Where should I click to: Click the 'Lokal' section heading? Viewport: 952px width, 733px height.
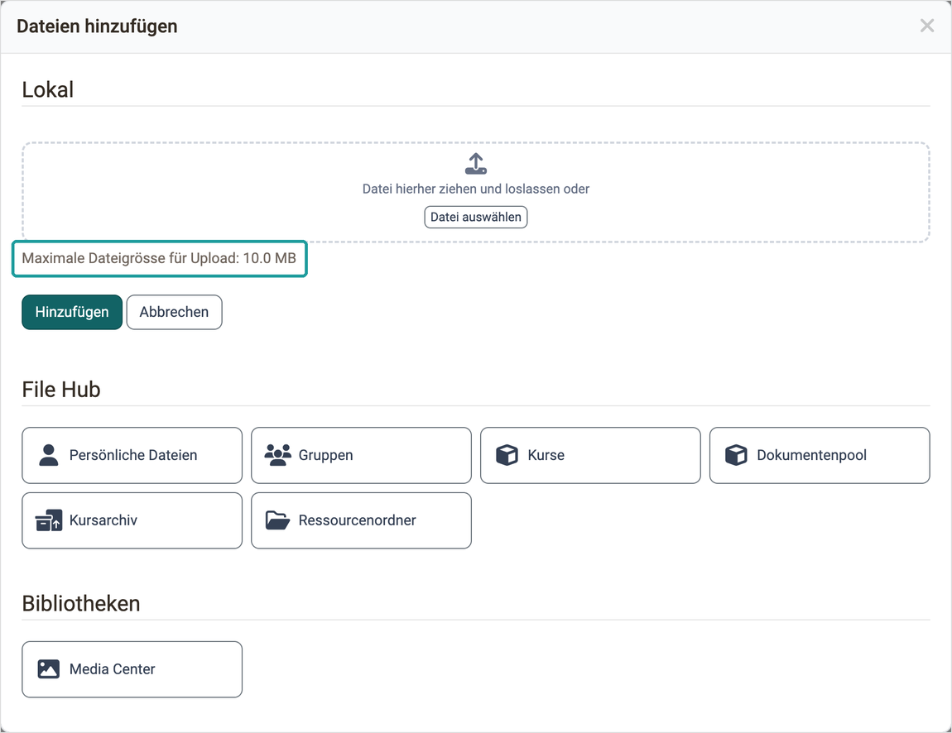click(48, 90)
